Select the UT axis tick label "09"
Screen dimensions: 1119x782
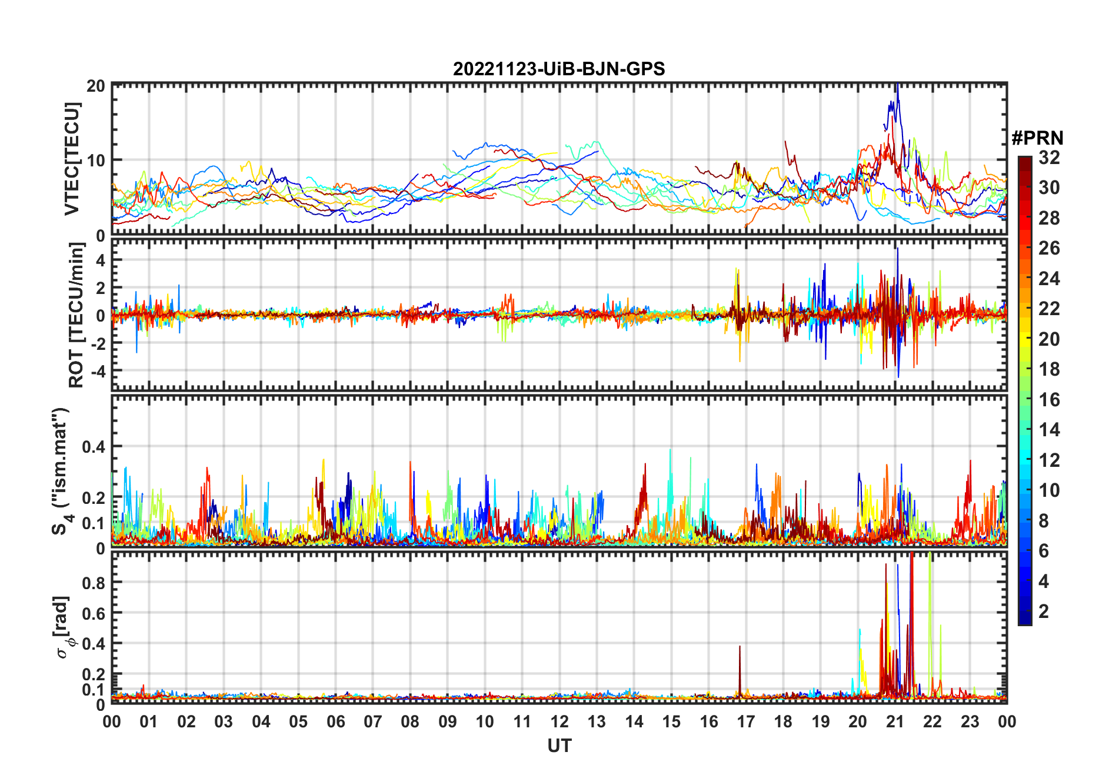(448, 722)
